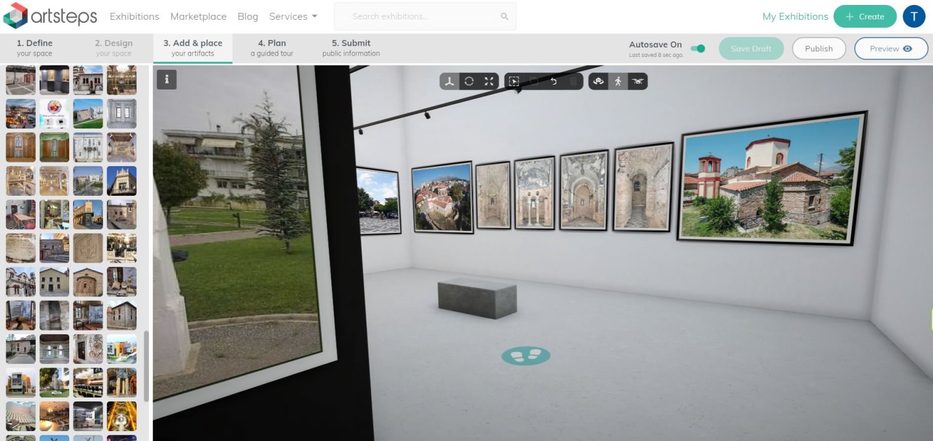
Task: Click the Preview button
Action: [x=890, y=49]
